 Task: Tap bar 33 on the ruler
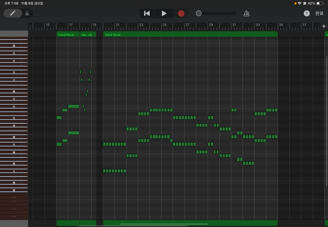[x=258, y=25]
